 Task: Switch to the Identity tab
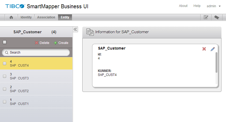[26, 17]
